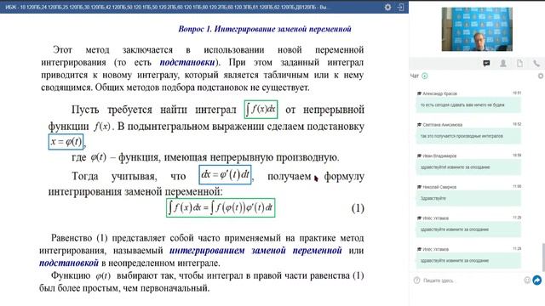The height and width of the screenshot is (306, 545).
Task: Open the phone/call tab icon
Action: click(536, 63)
